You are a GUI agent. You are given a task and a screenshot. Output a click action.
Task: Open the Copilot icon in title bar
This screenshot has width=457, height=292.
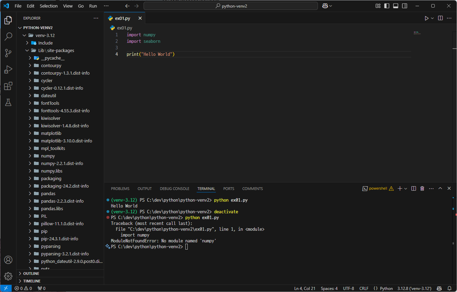pos(325,6)
